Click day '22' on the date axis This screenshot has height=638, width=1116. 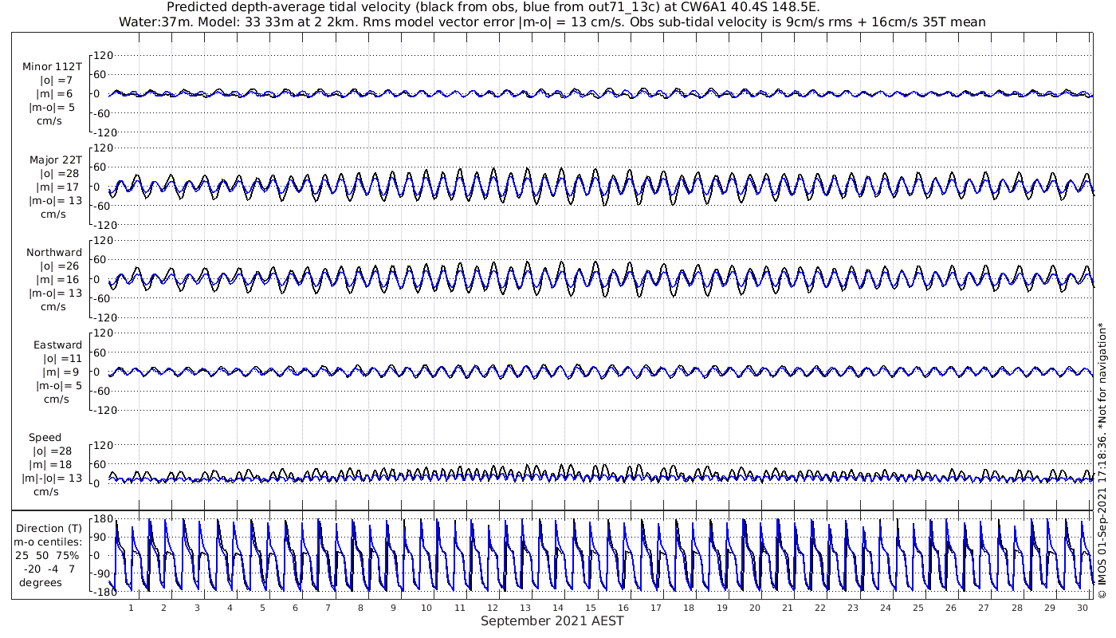(820, 608)
